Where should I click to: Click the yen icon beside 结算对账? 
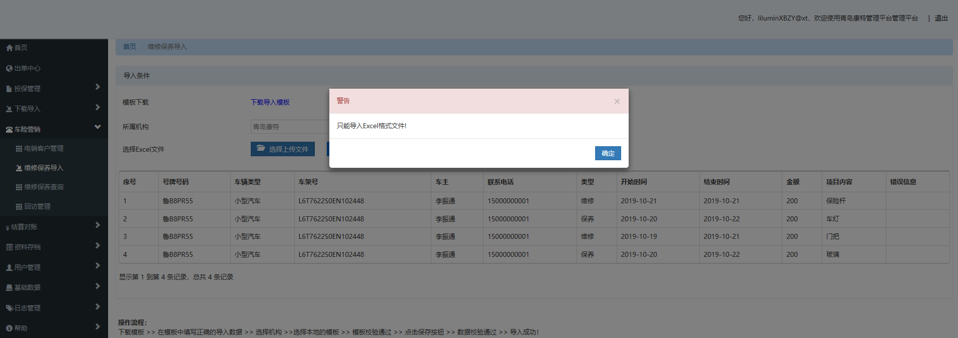point(8,227)
